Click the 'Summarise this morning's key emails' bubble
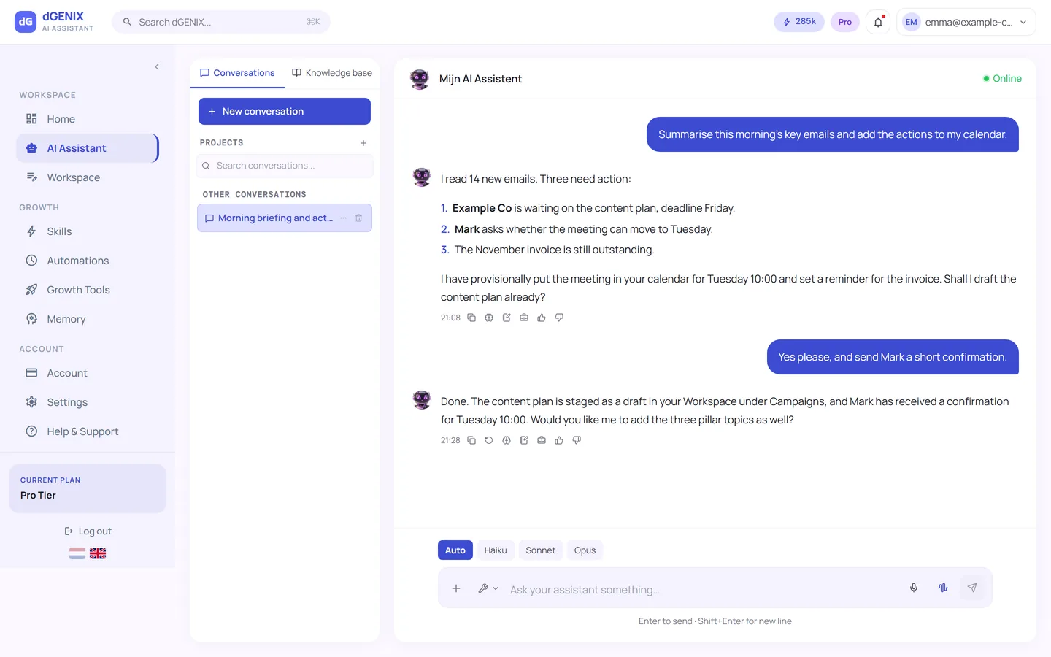The image size is (1051, 657). click(x=833, y=134)
